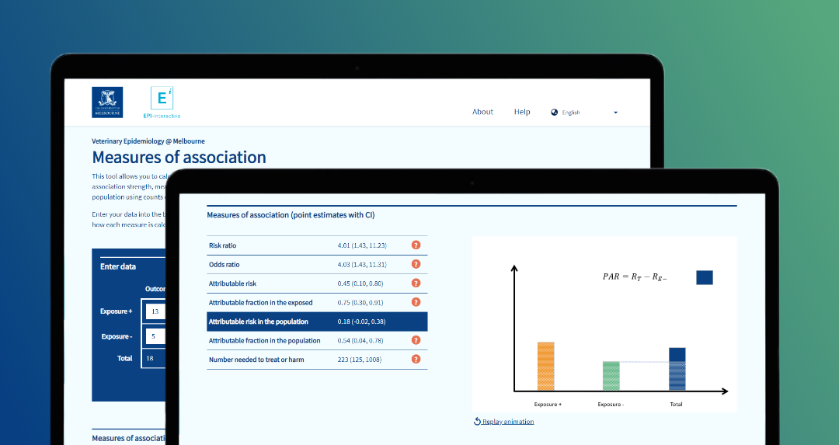Select the Odds ratio row
Screen dimensions: 839x445
pyautogui.click(x=317, y=265)
